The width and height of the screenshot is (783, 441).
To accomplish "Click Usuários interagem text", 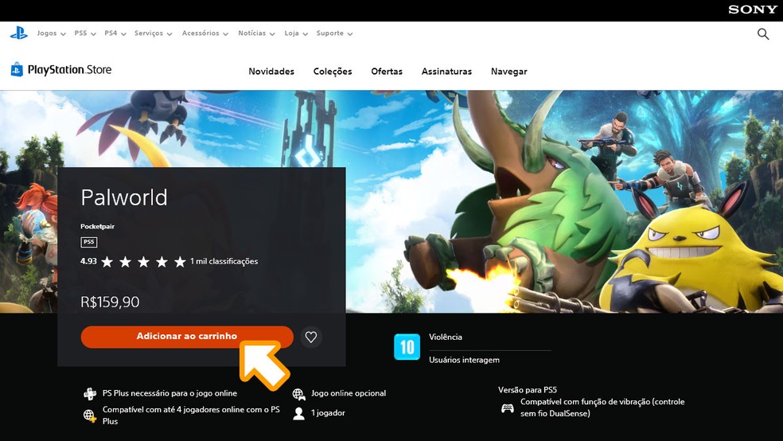I will tap(464, 360).
